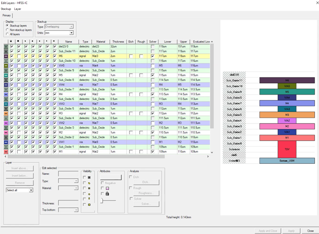This screenshot has width=319, height=234.
Task: Open the Layer menu
Action: pos(18,9)
